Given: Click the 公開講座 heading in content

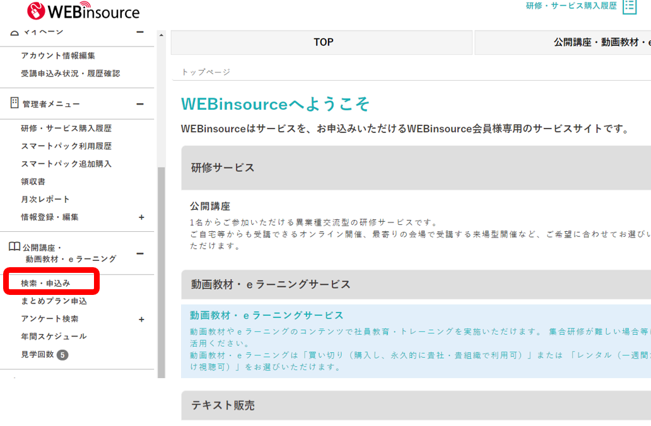Looking at the screenshot, I should point(210,206).
